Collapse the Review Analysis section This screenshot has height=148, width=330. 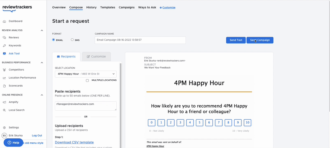click(42, 31)
